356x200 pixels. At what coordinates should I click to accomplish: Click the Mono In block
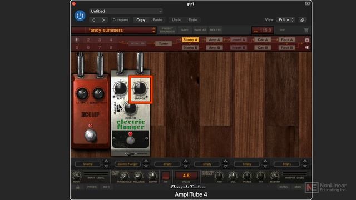pyautogui.click(x=137, y=43)
